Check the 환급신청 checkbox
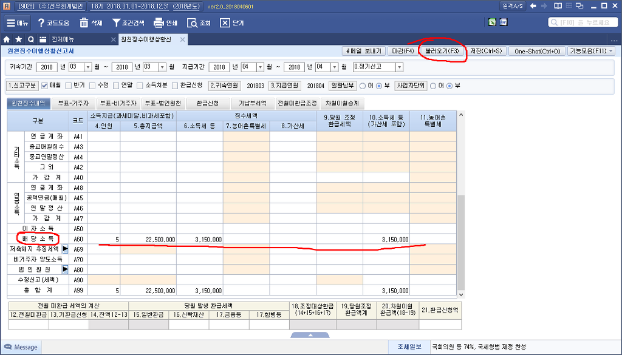The width and height of the screenshot is (622, 355). (x=176, y=86)
